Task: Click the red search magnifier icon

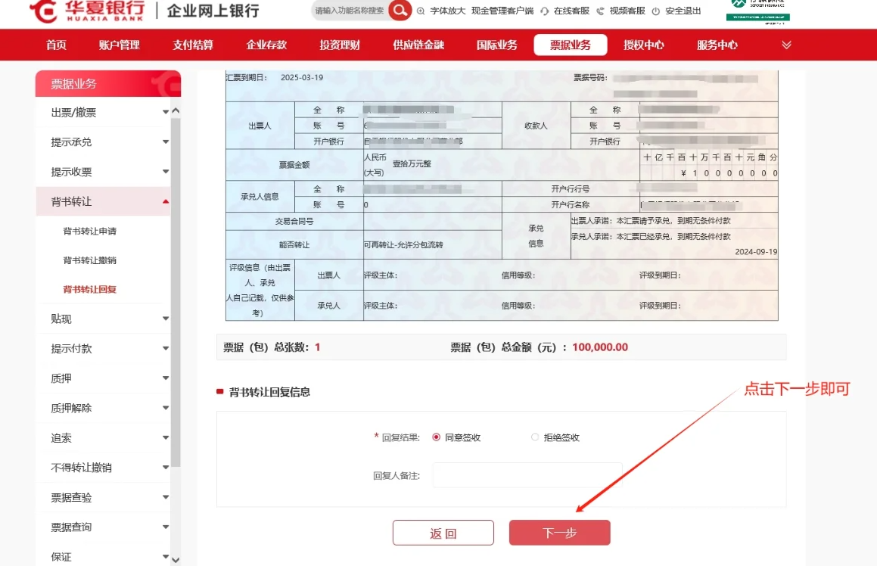Action: [400, 10]
